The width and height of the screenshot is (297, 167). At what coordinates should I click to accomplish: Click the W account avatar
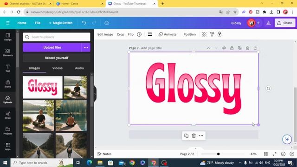(x=251, y=23)
